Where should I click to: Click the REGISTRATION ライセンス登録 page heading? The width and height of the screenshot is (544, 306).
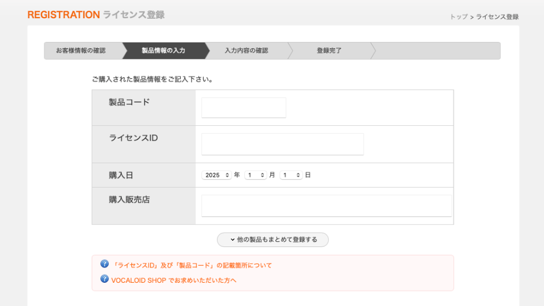pos(96,15)
